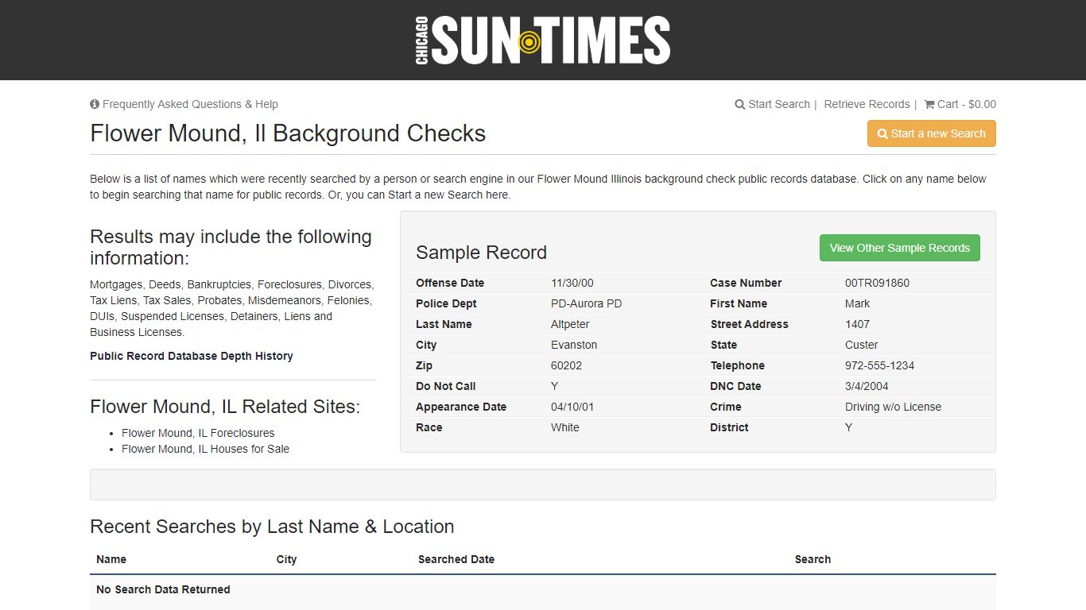
Task: Click the shopping cart icon
Action: coord(929,104)
